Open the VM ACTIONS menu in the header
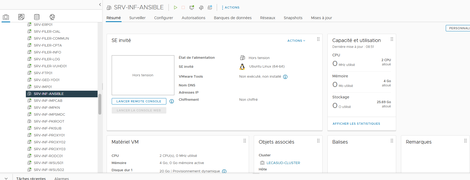The image size is (470, 180). [231, 7]
